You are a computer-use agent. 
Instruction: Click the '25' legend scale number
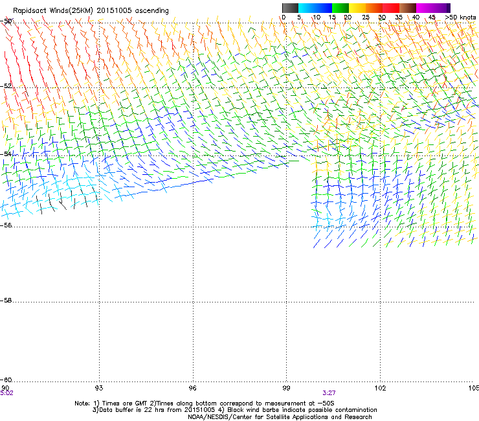(x=366, y=17)
